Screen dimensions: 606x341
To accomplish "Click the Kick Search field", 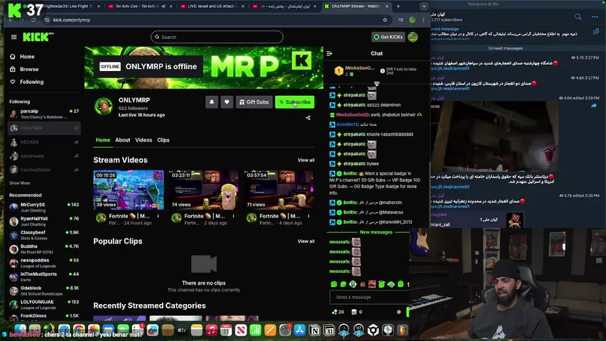I will [x=217, y=37].
